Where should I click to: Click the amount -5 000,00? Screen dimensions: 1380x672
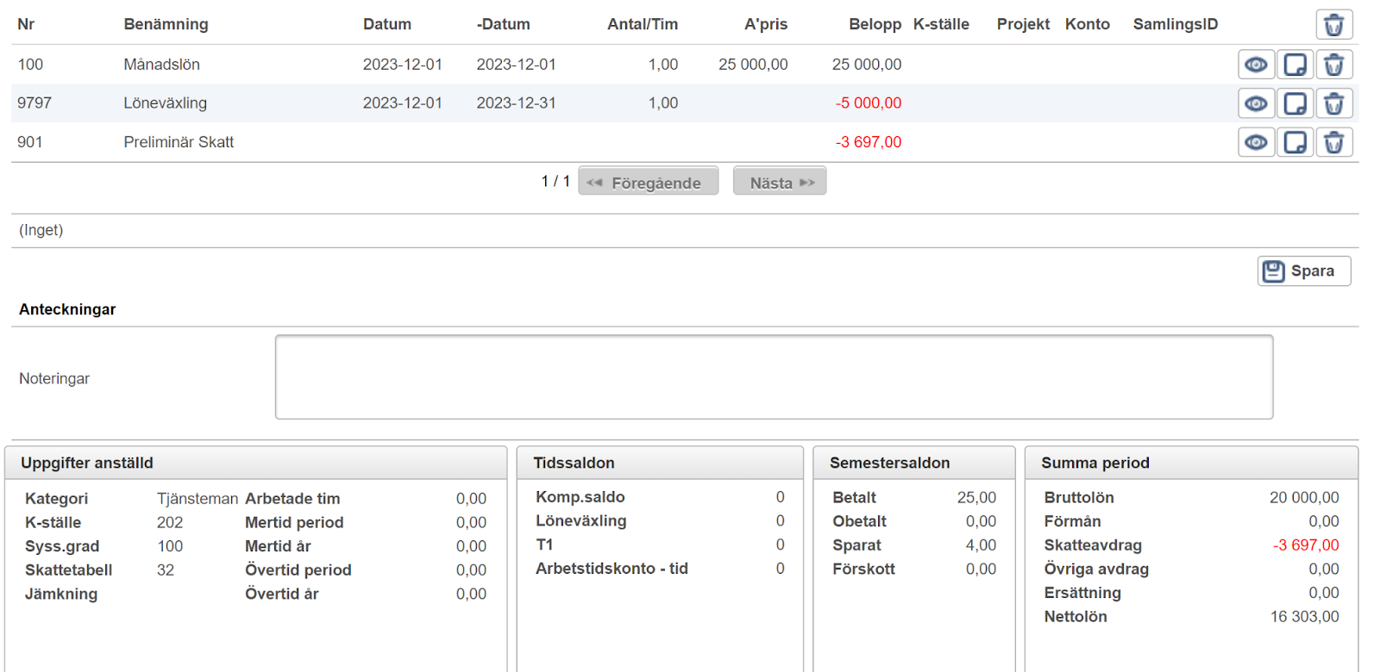click(869, 103)
